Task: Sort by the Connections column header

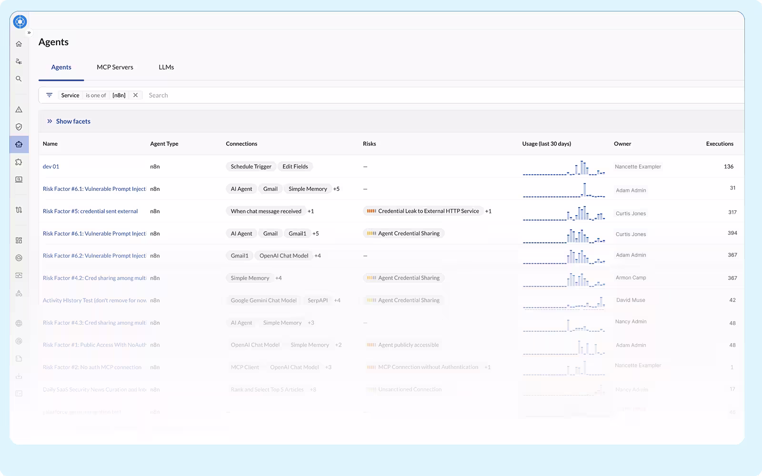Action: coord(241,144)
